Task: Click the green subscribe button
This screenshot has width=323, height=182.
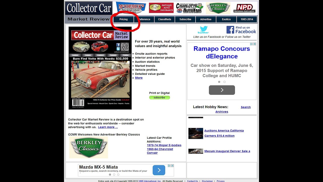Action: (x=159, y=98)
